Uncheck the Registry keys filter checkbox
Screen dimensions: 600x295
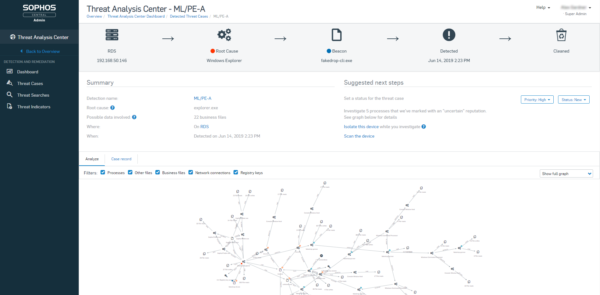pyautogui.click(x=236, y=172)
